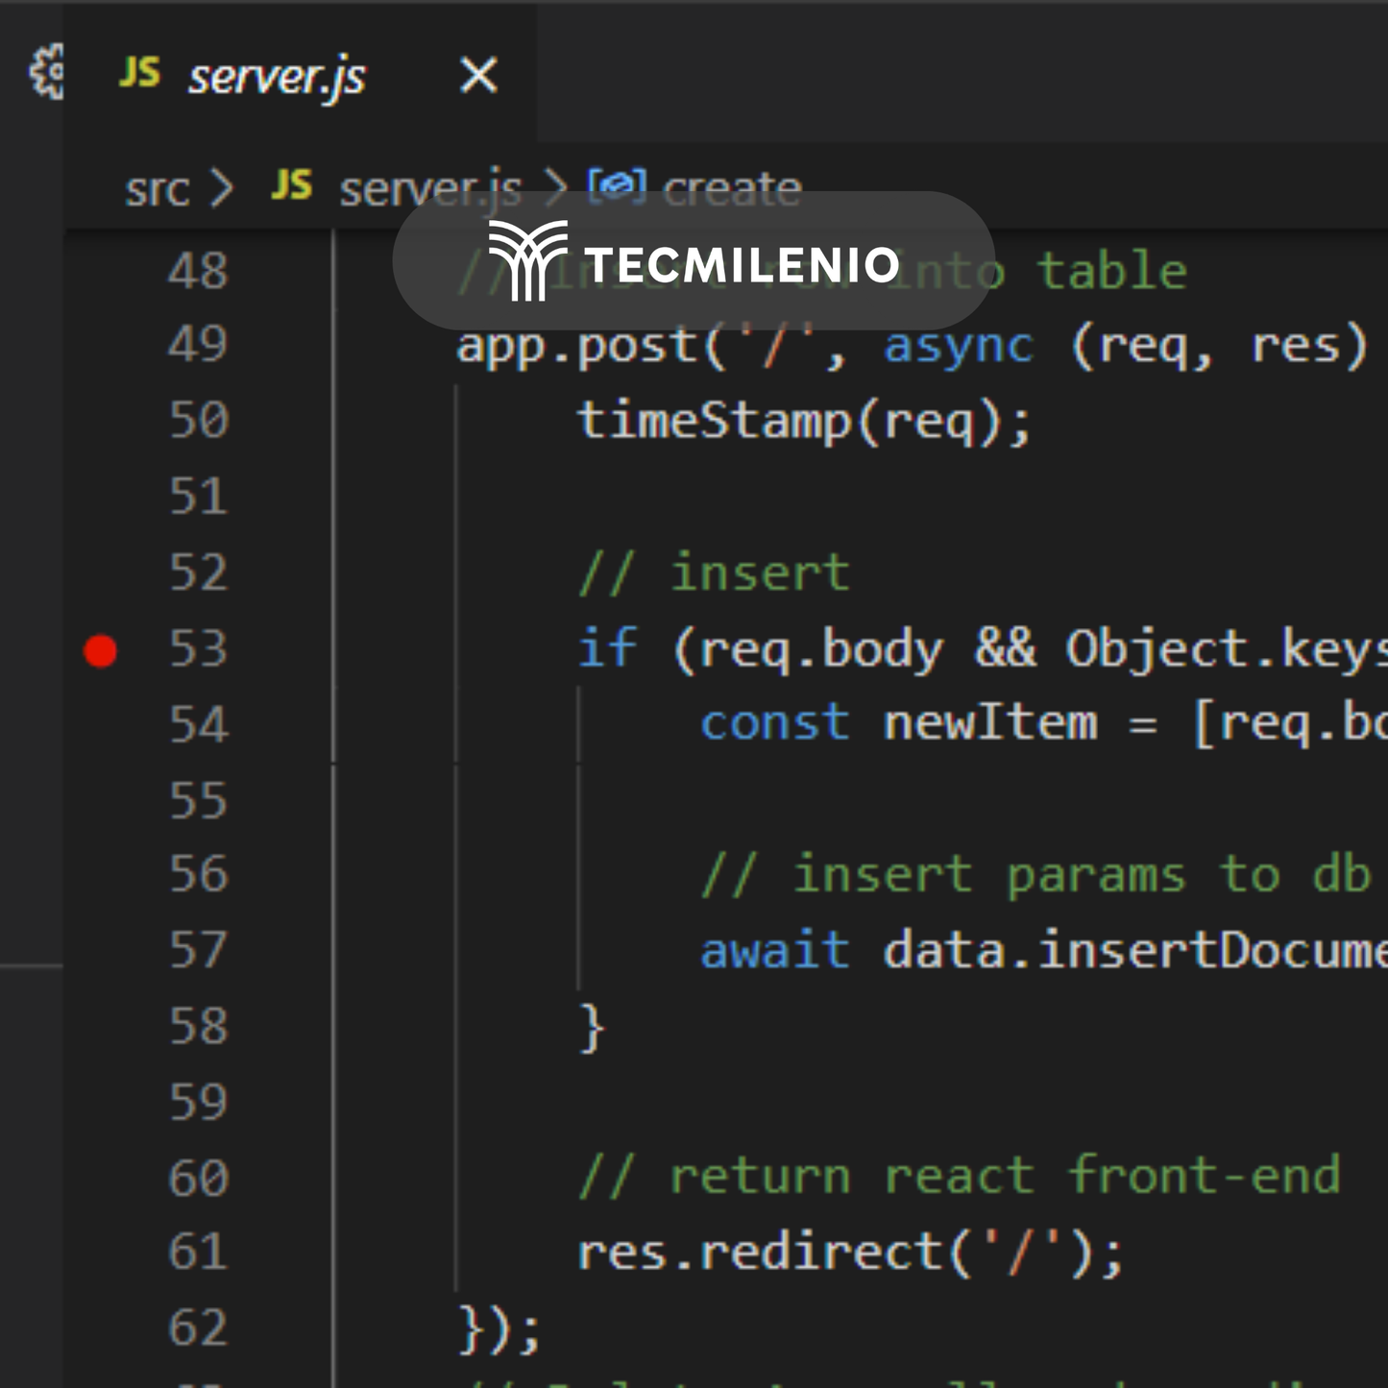This screenshot has width=1388, height=1388.
Task: Click line number 59
Action: tap(199, 1103)
